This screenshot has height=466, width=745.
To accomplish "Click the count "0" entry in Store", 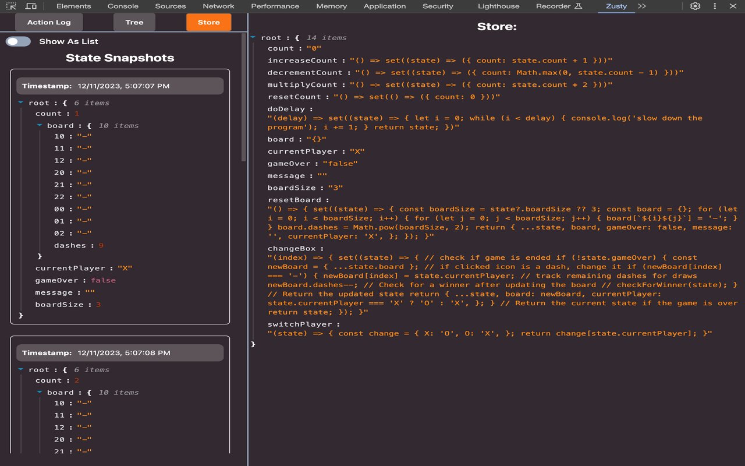I will click(295, 48).
